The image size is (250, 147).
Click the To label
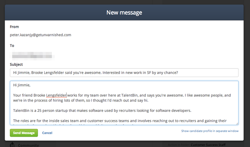[x=12, y=46]
